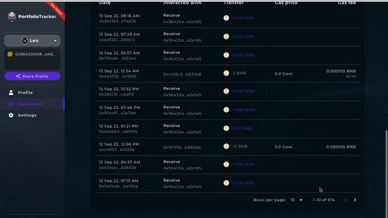
Task: Click the share icon in Share Profile
Action: point(18,76)
